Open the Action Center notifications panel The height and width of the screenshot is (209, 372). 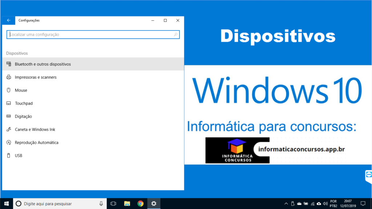(363, 204)
